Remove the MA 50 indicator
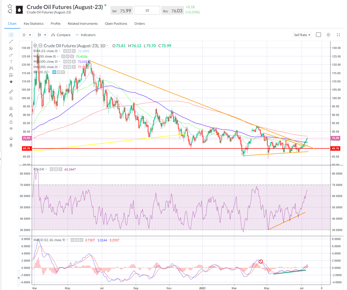The width and height of the screenshot is (347, 290). [x=72, y=56]
